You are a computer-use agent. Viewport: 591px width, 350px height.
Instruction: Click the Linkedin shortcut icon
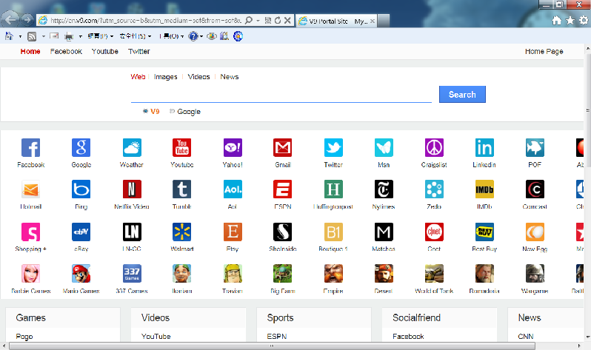pos(484,147)
